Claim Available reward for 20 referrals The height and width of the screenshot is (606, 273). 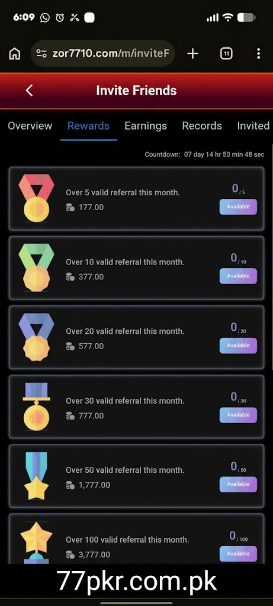[x=238, y=346]
